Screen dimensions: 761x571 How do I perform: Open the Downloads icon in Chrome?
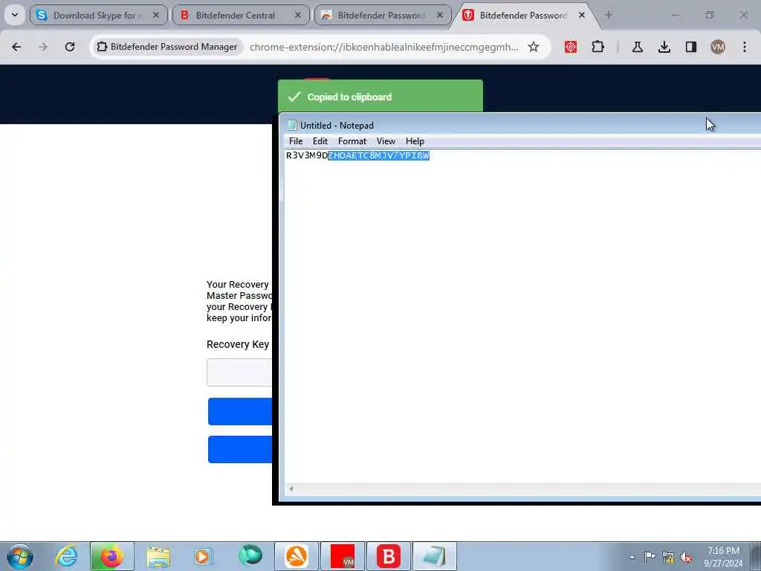pos(664,47)
